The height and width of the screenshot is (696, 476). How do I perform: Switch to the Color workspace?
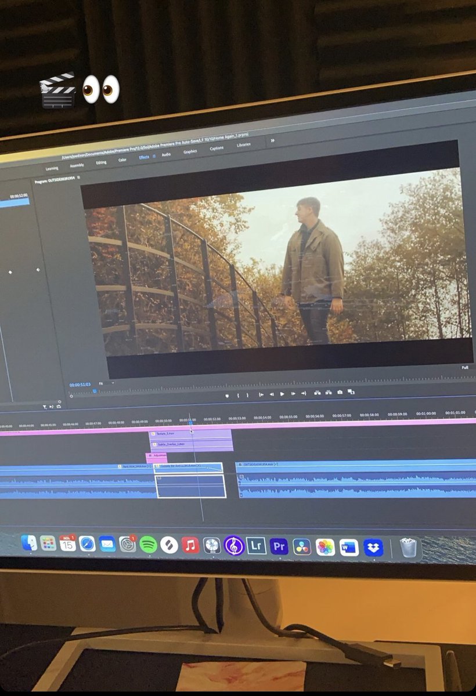click(x=122, y=160)
